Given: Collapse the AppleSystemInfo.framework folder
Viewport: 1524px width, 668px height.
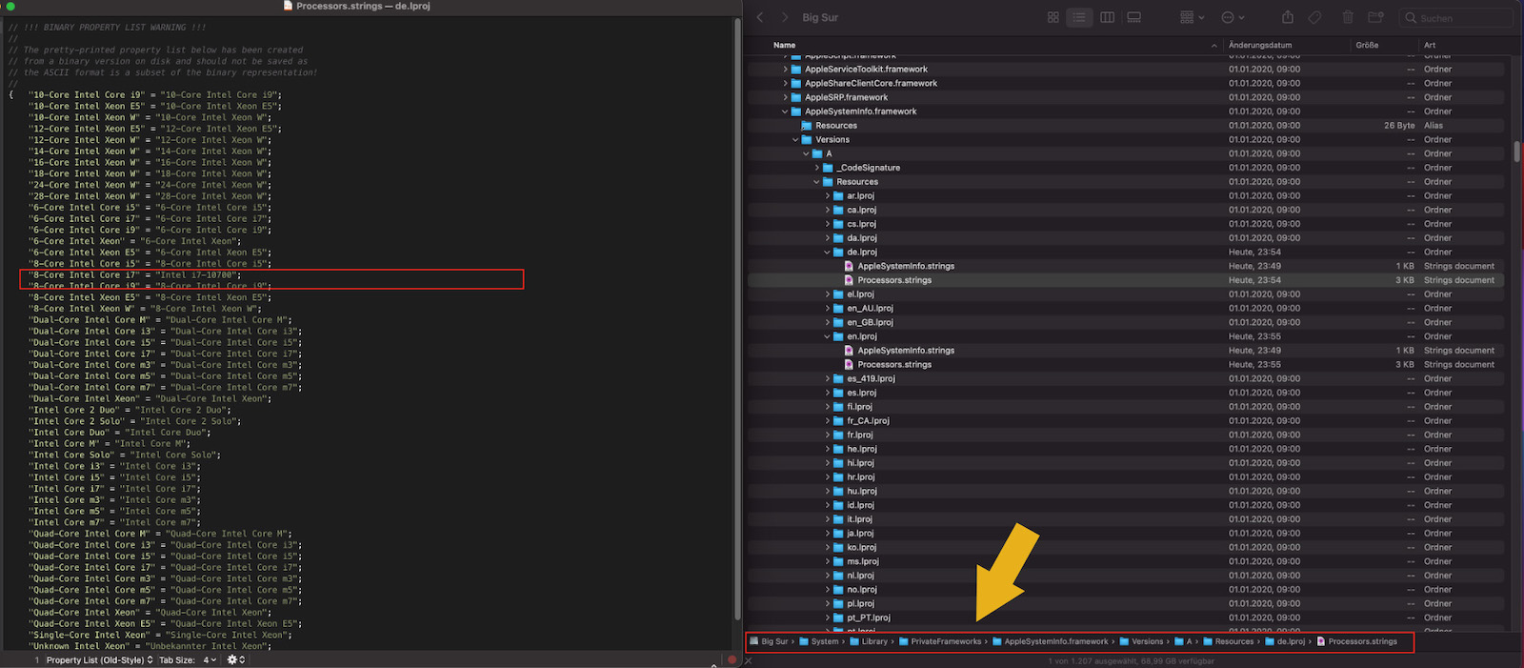Looking at the screenshot, I should pyautogui.click(x=785, y=111).
